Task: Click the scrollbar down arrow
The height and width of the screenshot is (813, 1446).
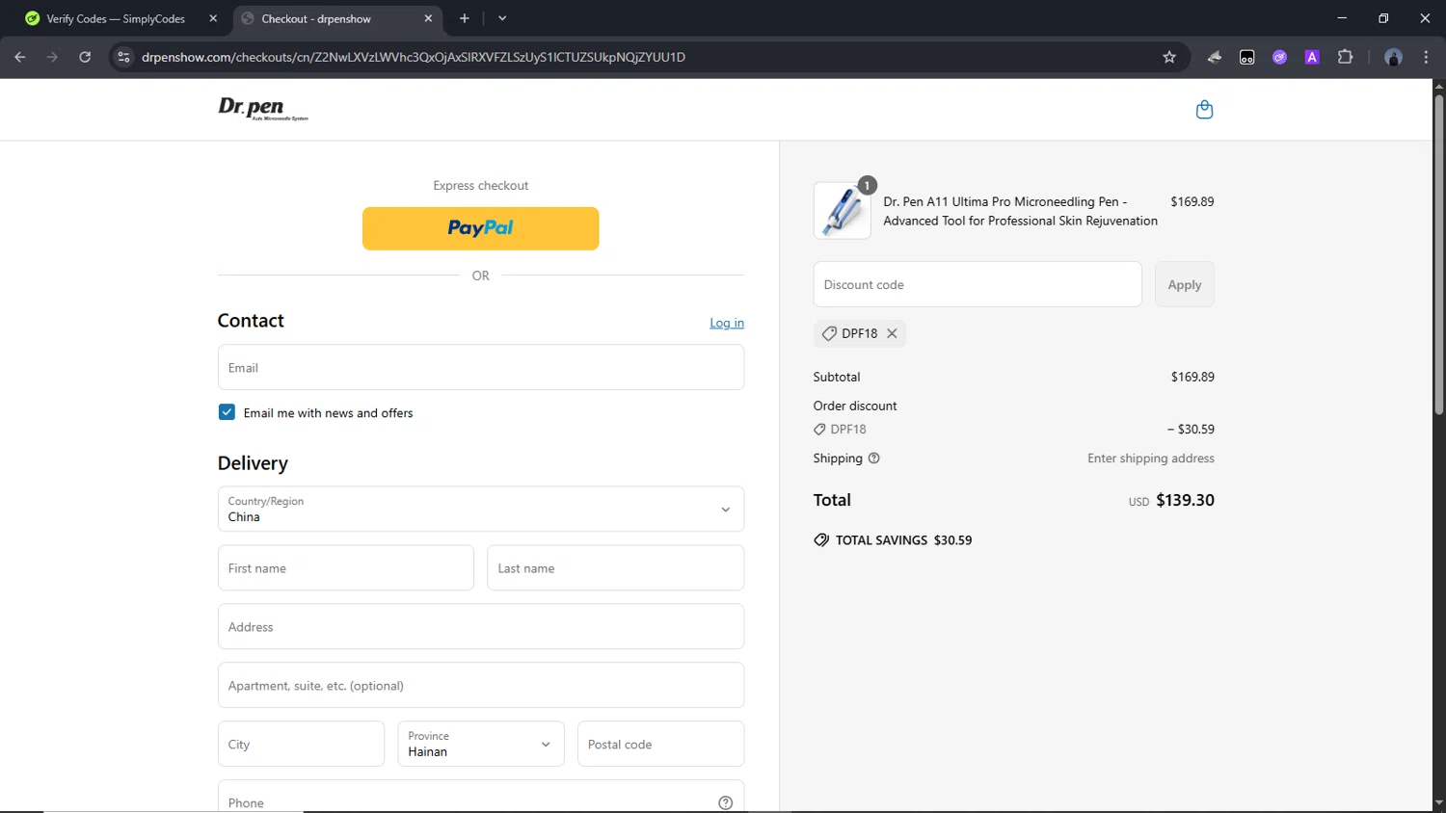Action: point(1438,803)
